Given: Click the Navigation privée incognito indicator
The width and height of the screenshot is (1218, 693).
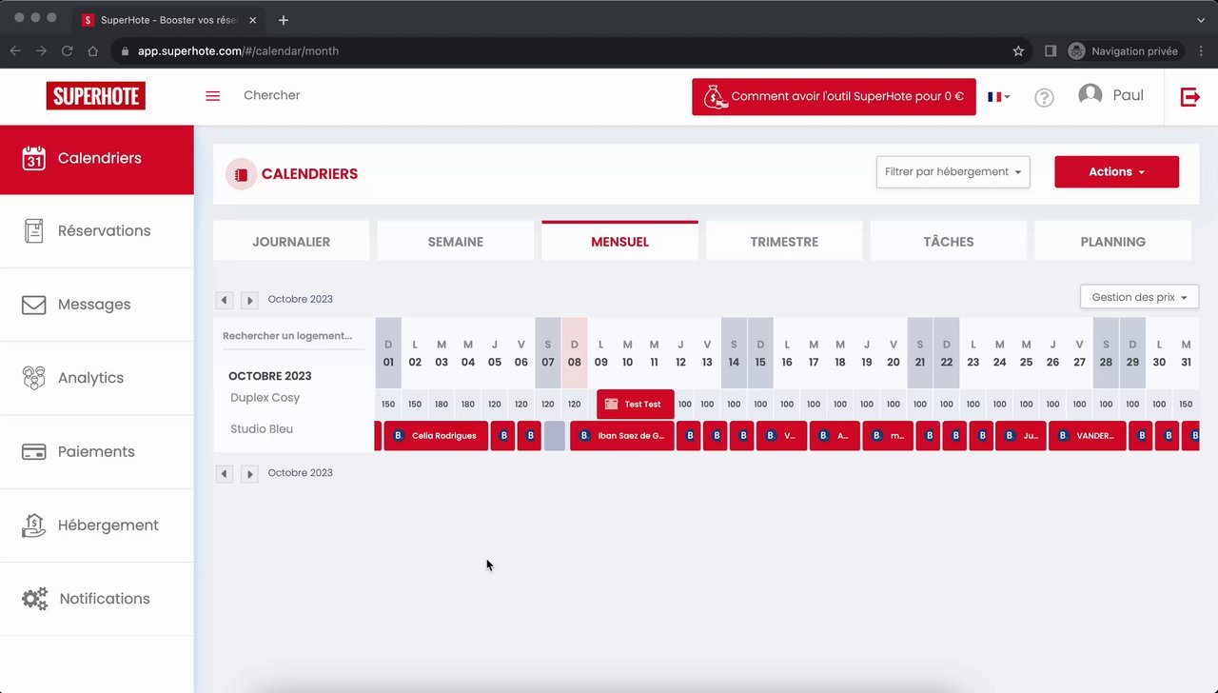Looking at the screenshot, I should [x=1123, y=51].
